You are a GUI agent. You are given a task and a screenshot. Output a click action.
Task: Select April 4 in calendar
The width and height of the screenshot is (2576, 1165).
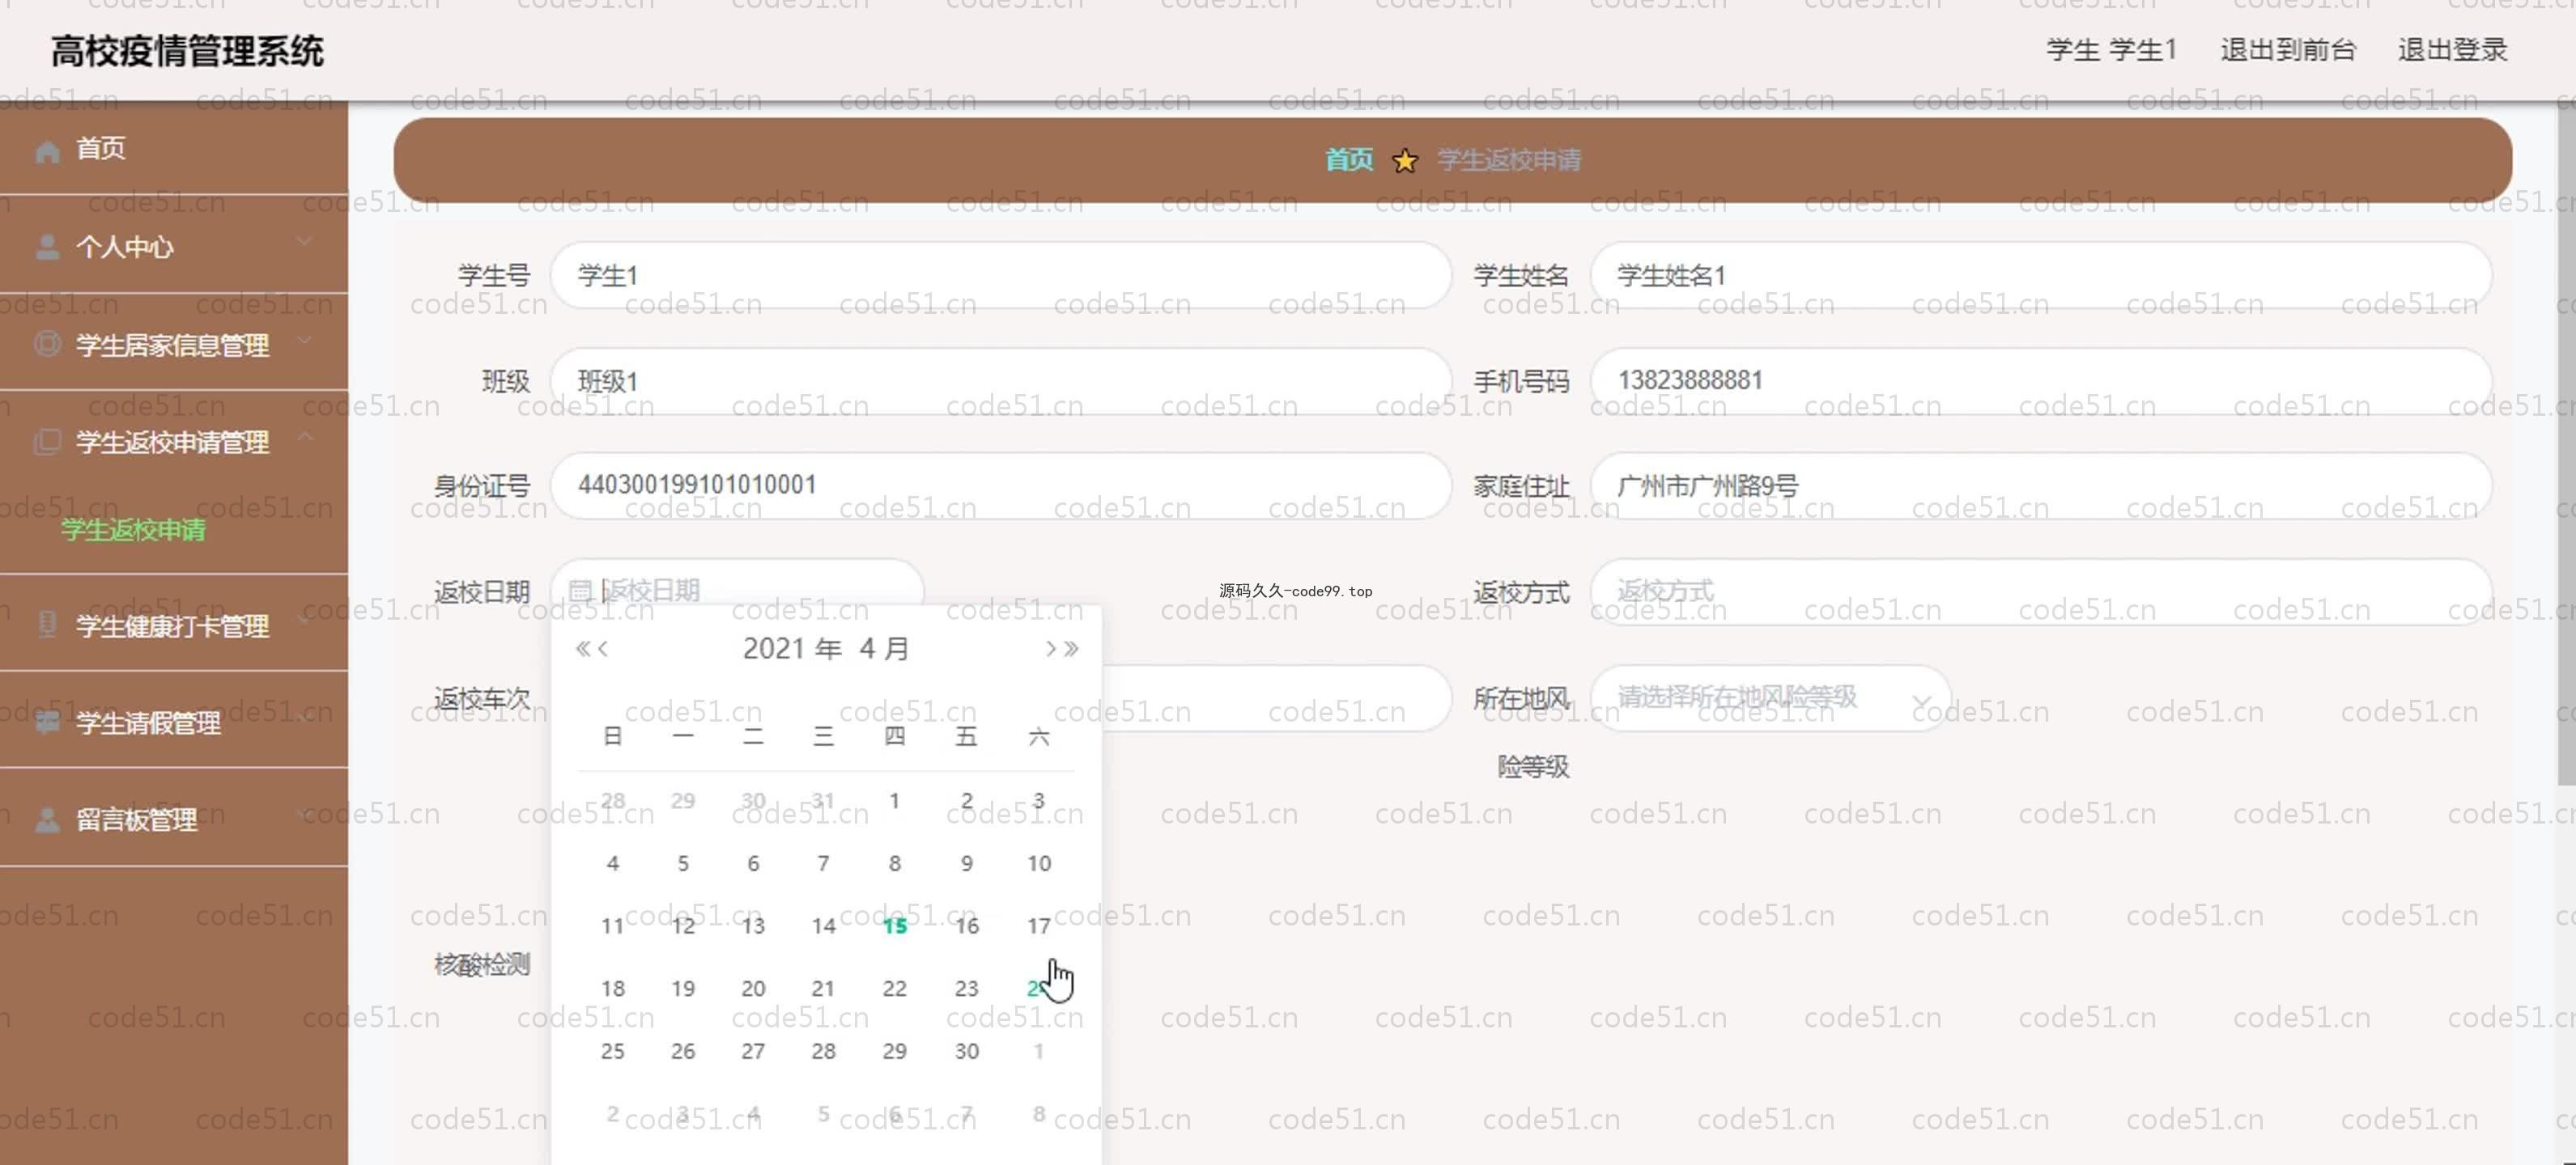(612, 863)
